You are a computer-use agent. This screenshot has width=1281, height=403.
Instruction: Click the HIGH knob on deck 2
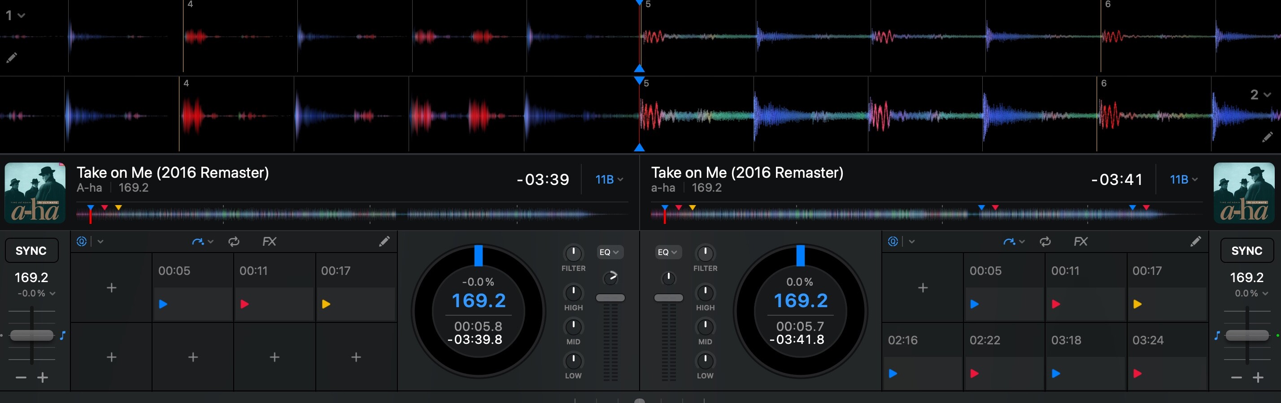(705, 292)
